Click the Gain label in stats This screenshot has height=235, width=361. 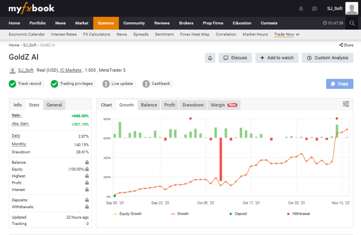coord(16,115)
